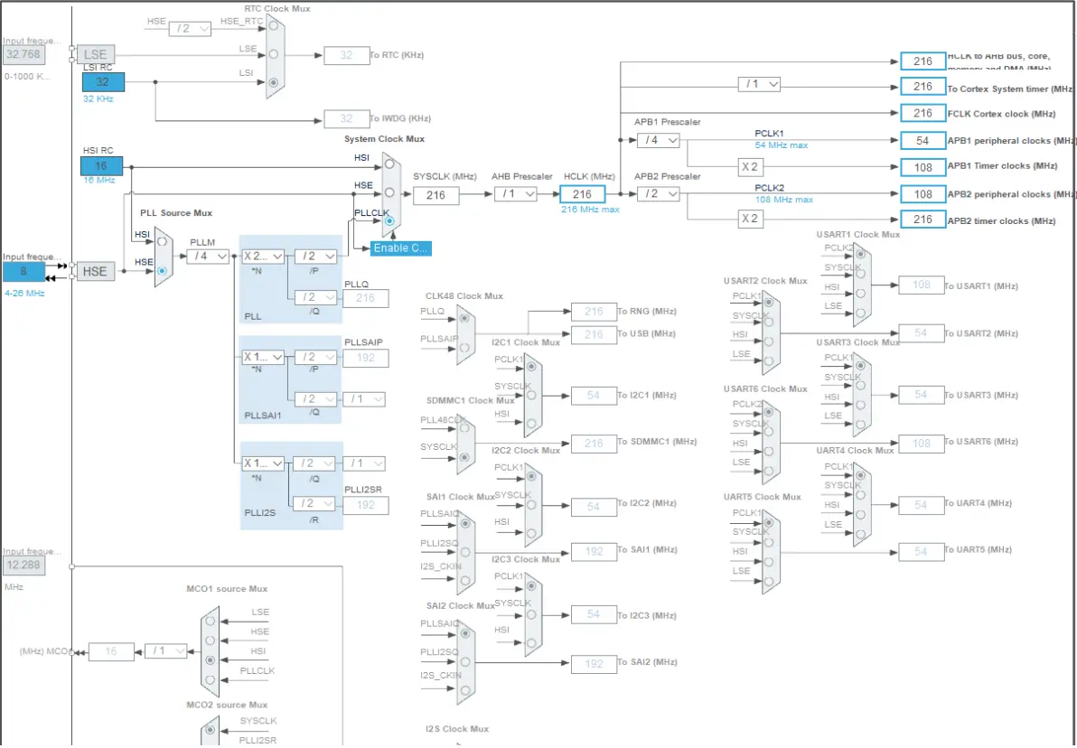1077x748 pixels.
Task: Open the APB1 Prescaler dropdown
Action: click(x=658, y=141)
